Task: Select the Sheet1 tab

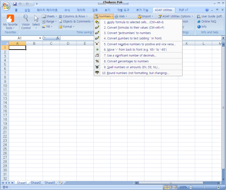Action: tap(21, 183)
